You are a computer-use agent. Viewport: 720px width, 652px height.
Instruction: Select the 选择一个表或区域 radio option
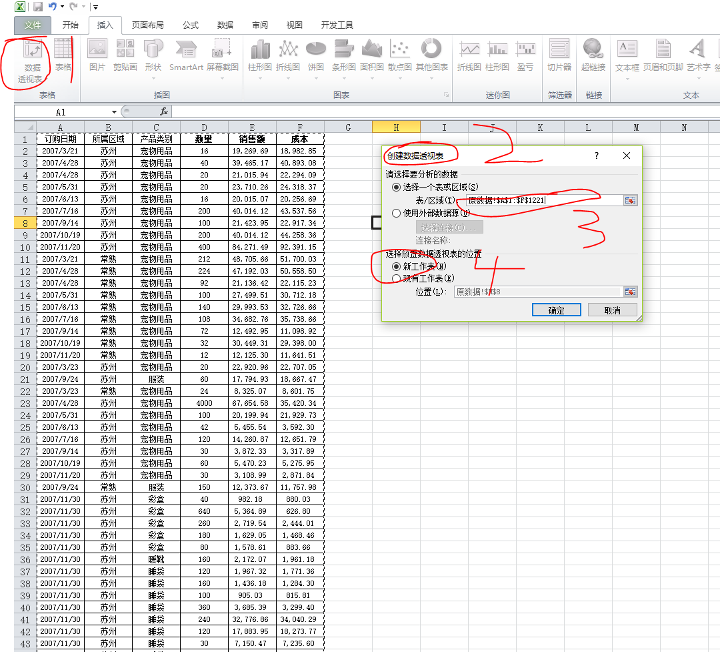(397, 188)
